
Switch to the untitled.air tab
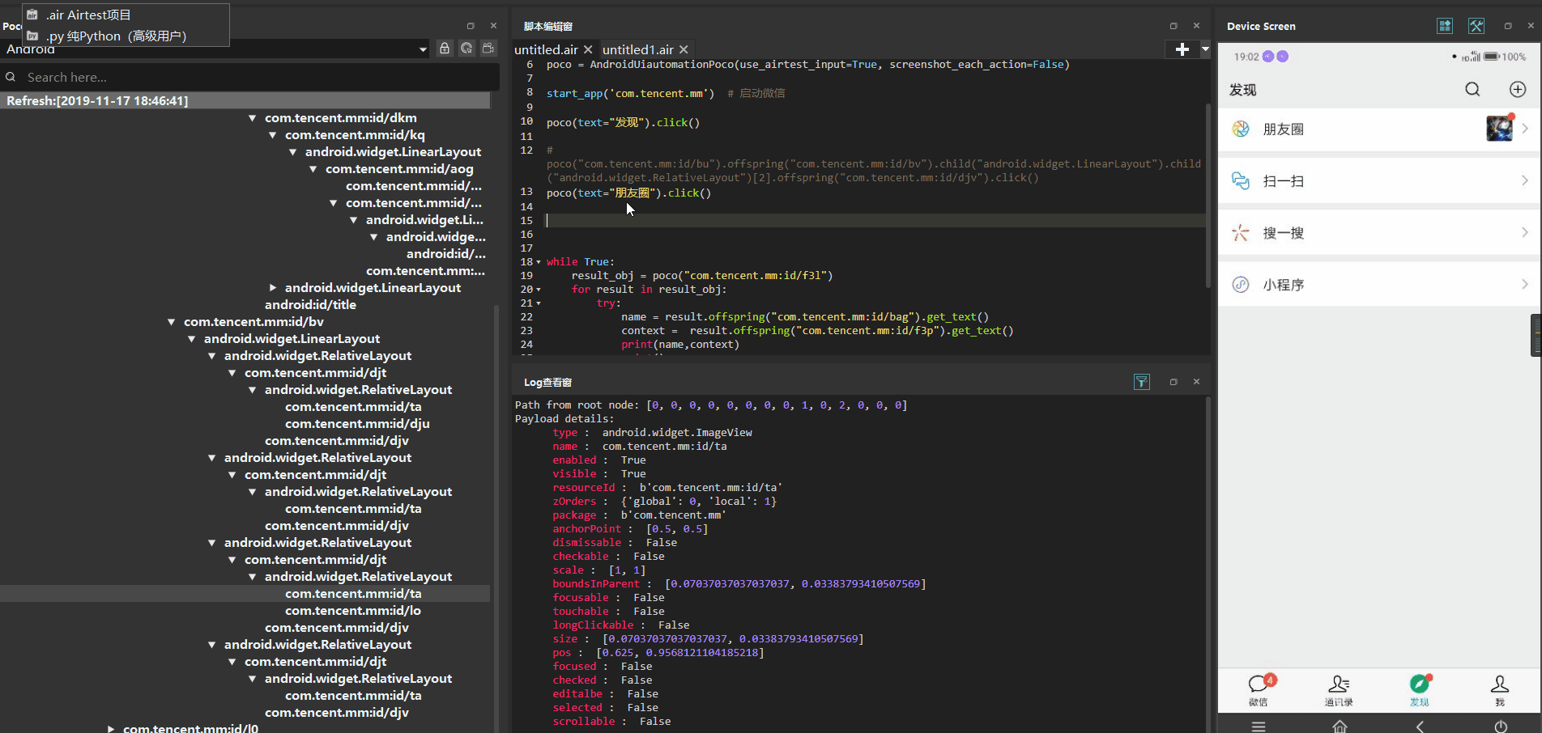pyautogui.click(x=546, y=49)
